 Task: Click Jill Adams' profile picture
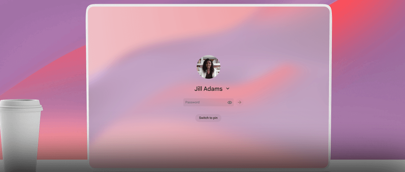[208, 67]
